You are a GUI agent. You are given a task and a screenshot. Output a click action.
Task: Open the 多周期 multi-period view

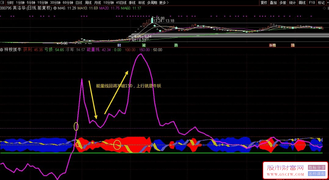152,3
